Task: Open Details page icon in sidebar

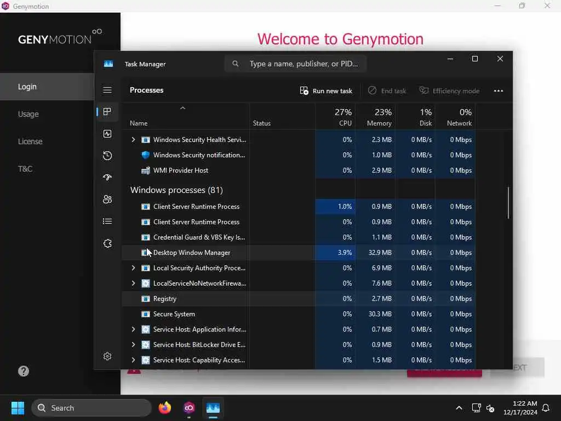Action: tap(107, 221)
